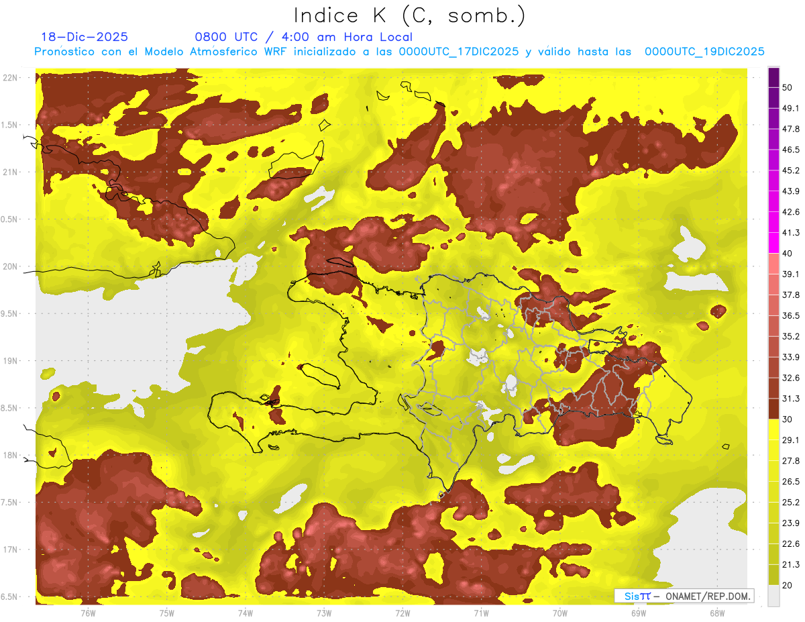
Task: Click the 68W longitude label
Action: (717, 613)
